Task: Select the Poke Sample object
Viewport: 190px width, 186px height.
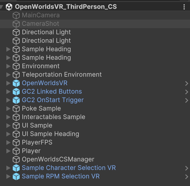Action: tap(41, 109)
